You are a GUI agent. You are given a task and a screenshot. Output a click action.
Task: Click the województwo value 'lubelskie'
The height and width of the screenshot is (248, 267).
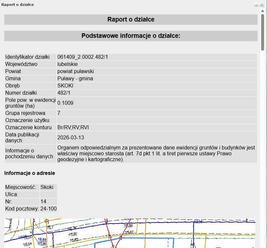point(67,64)
